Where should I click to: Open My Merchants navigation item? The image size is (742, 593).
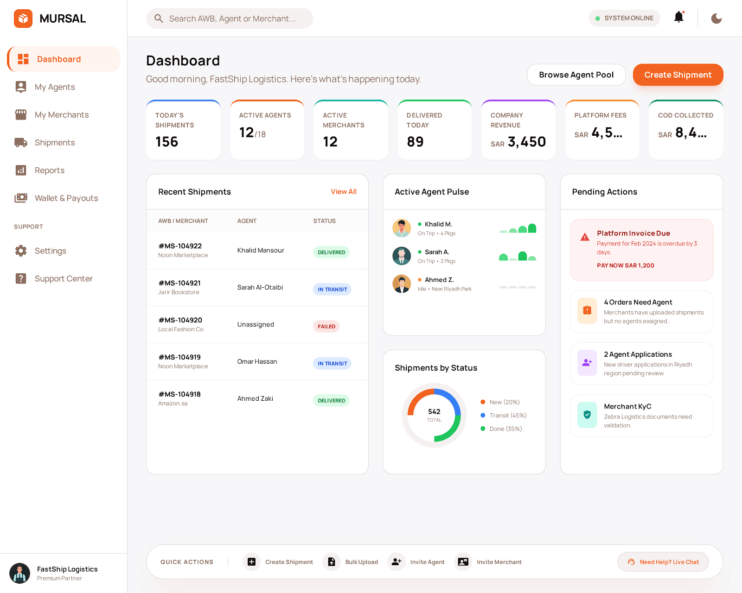pyautogui.click(x=62, y=114)
